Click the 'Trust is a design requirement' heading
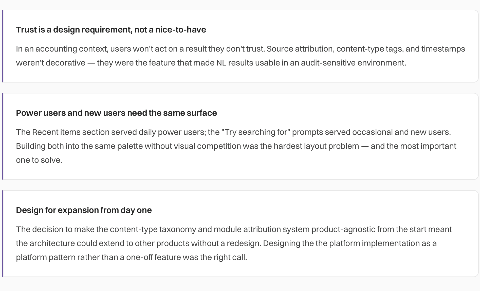This screenshot has height=291, width=480. pos(111,30)
